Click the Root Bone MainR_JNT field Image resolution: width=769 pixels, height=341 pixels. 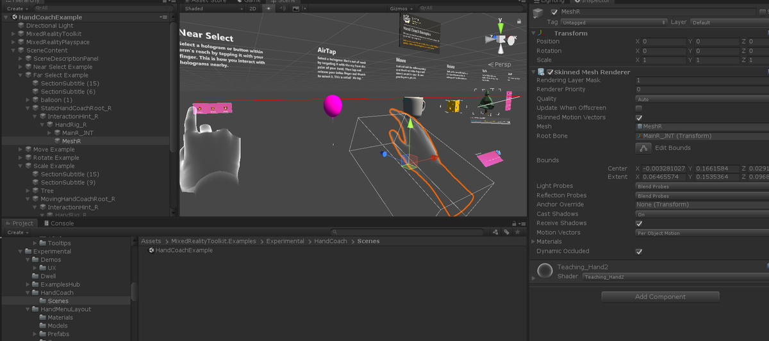[x=702, y=136]
